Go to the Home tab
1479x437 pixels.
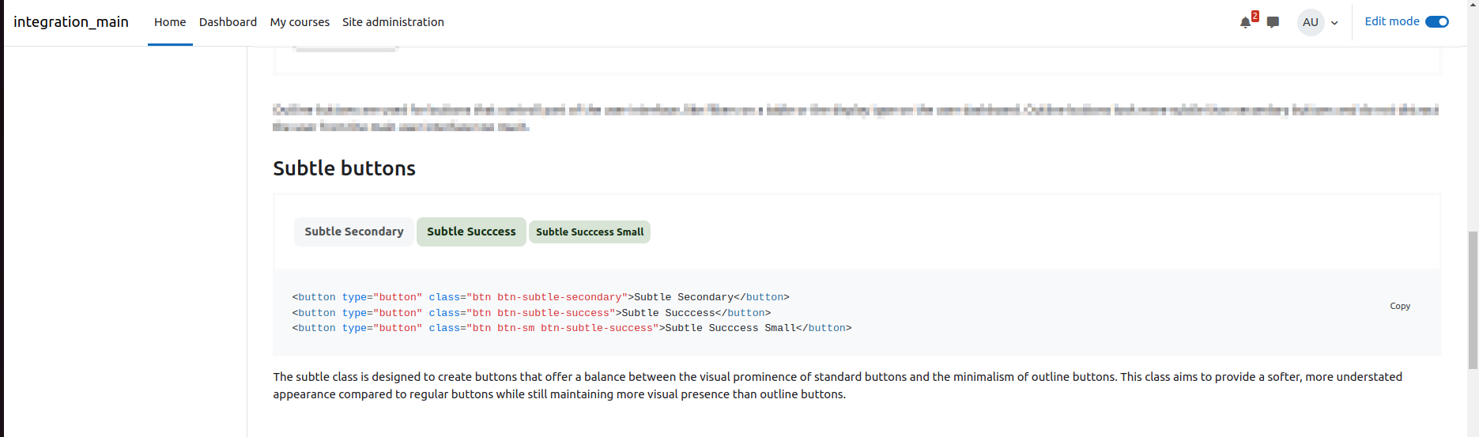(x=170, y=22)
